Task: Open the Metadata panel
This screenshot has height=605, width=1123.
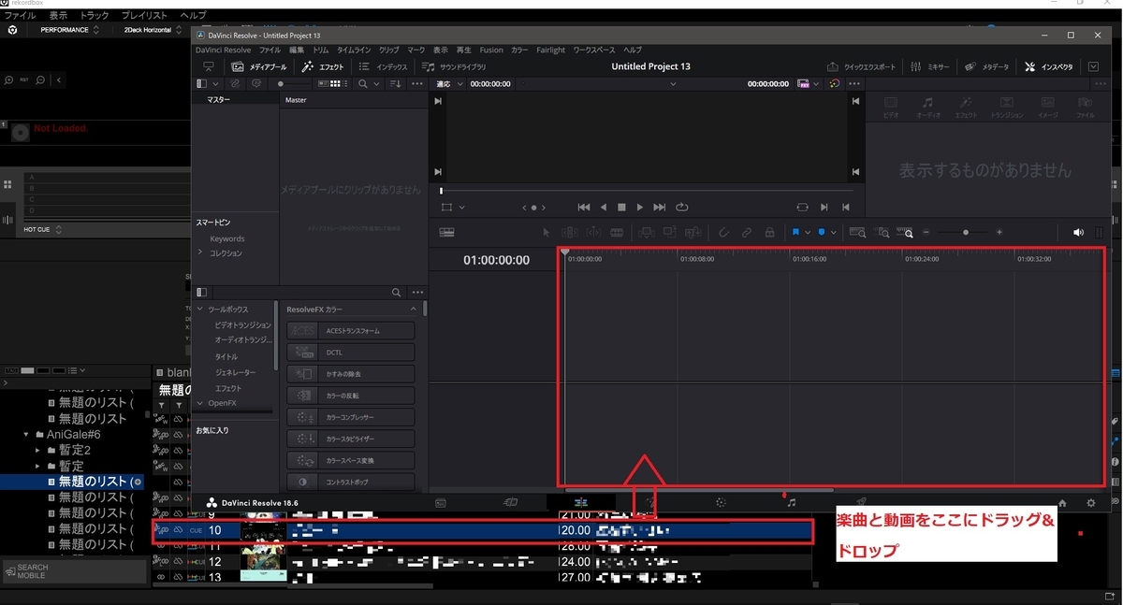Action: coord(986,67)
